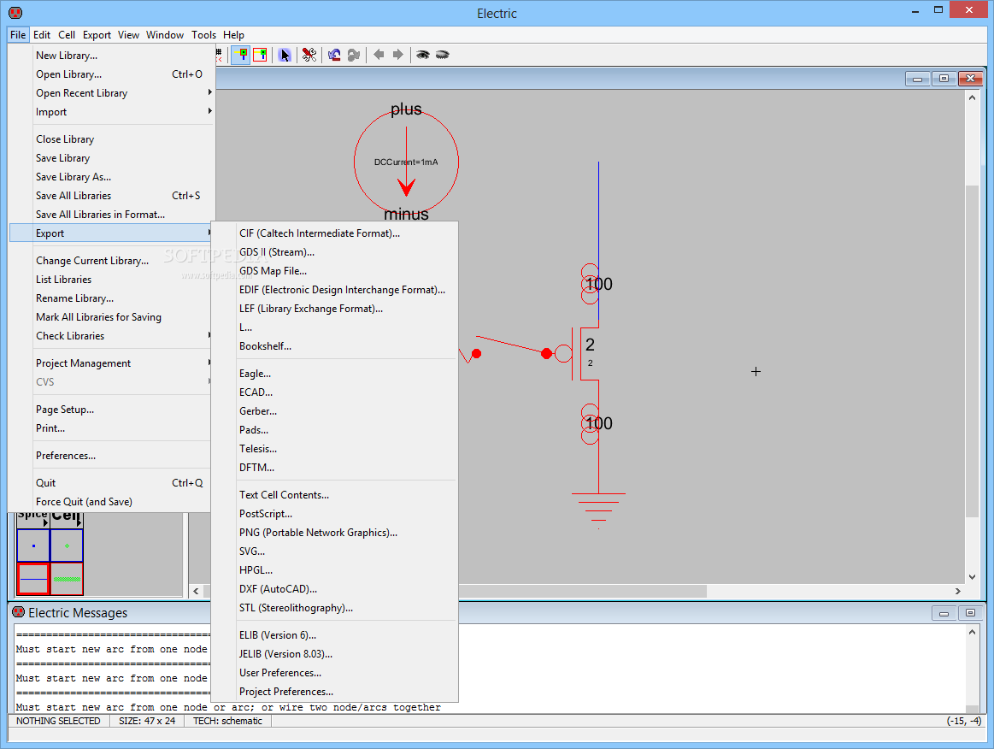Export DXF (AutoCAD) file
Screen dimensions: 994x749
[334, 588]
